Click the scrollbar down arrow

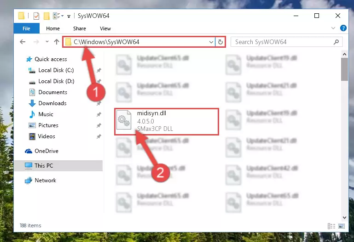point(344,218)
